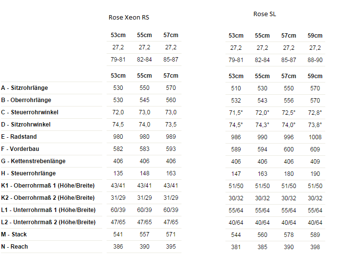Select the "G - Kettenstrebenlänge" row label

point(33,161)
